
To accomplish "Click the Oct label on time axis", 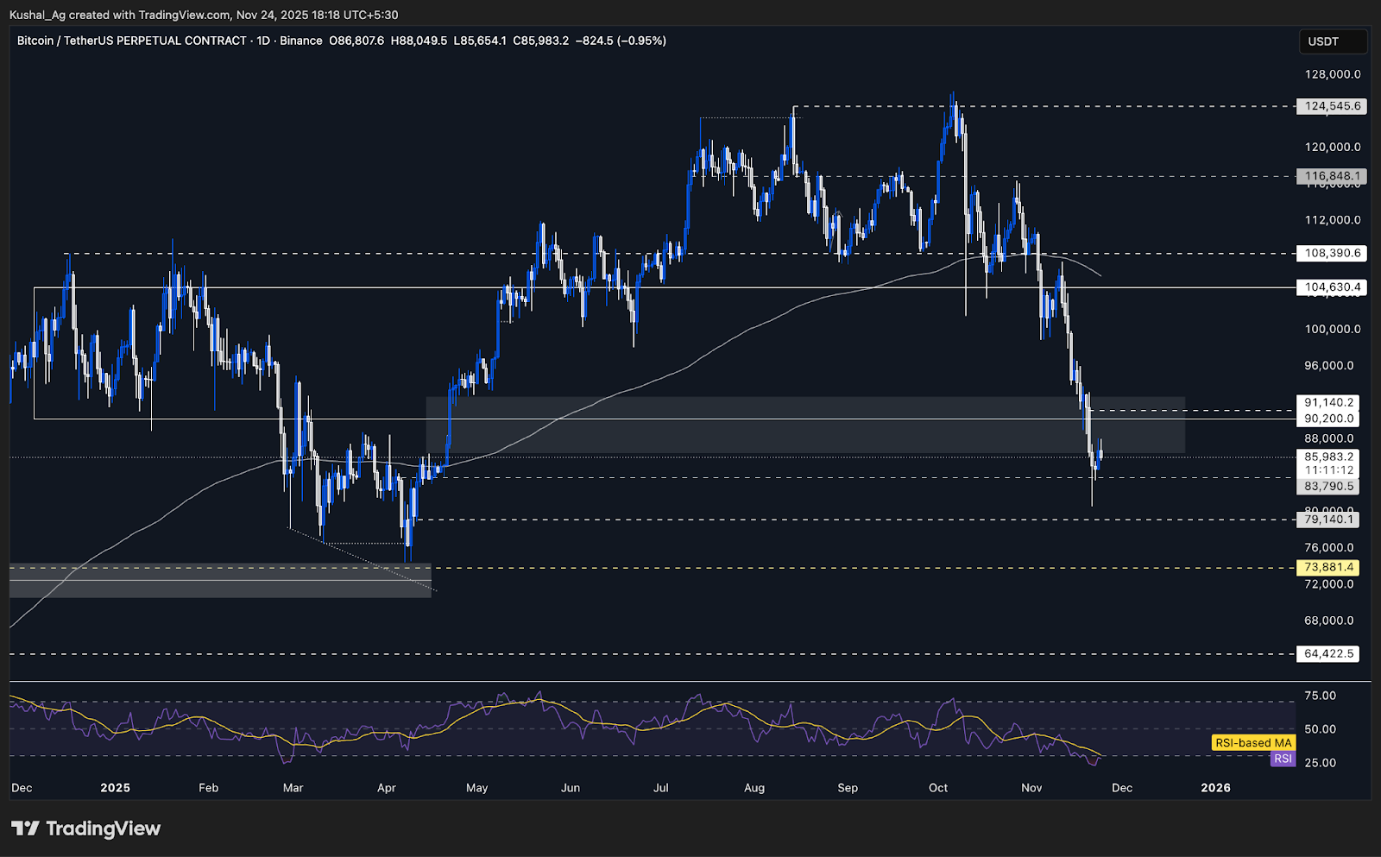I will (x=938, y=787).
